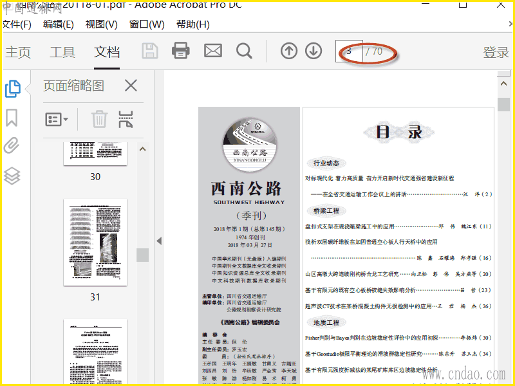Screen dimensions: 515x386
Task: Click the delete pages trash icon
Action: click(x=99, y=119)
